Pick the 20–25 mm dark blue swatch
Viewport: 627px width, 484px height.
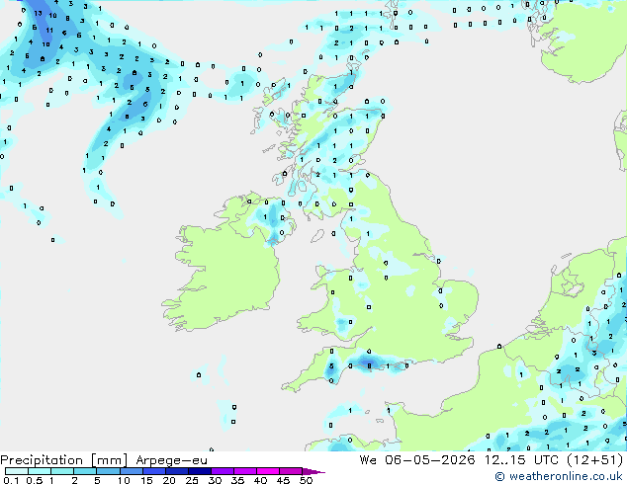177,471
